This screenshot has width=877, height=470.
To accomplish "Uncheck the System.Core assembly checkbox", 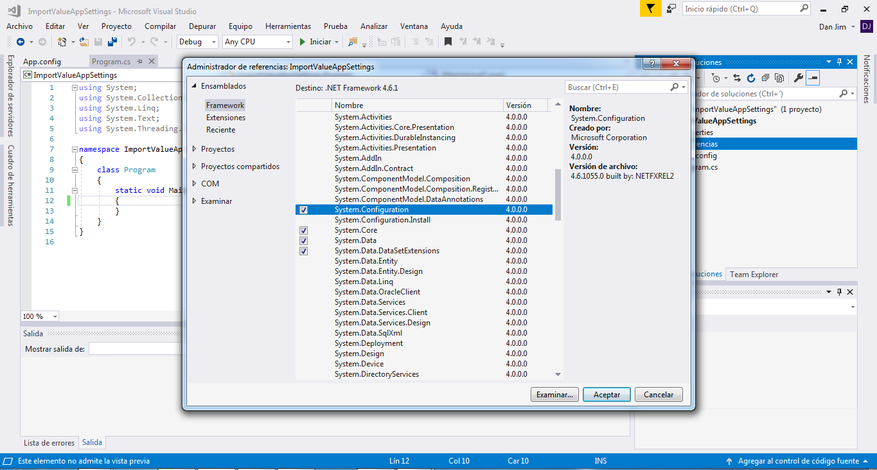I will click(303, 231).
